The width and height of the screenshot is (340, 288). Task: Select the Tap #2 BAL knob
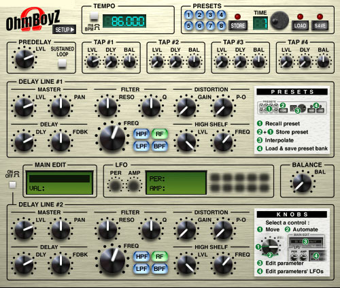click(x=194, y=61)
